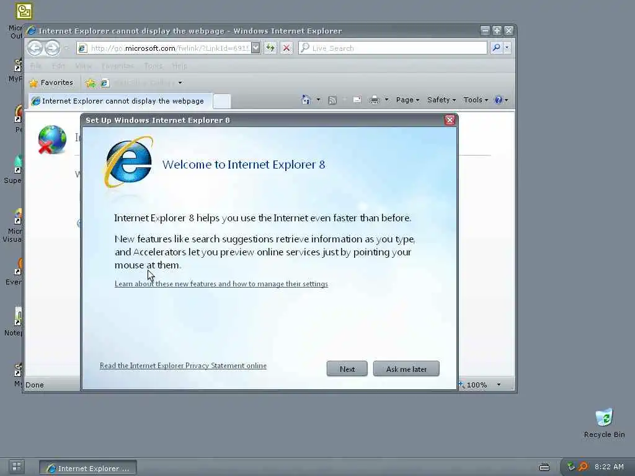
Task: Open the Tools menu in menu bar
Action: point(153,66)
